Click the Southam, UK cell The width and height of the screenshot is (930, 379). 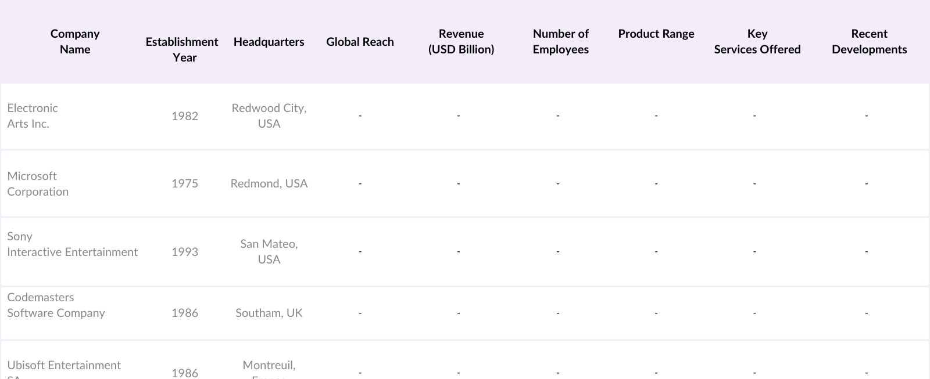click(269, 313)
